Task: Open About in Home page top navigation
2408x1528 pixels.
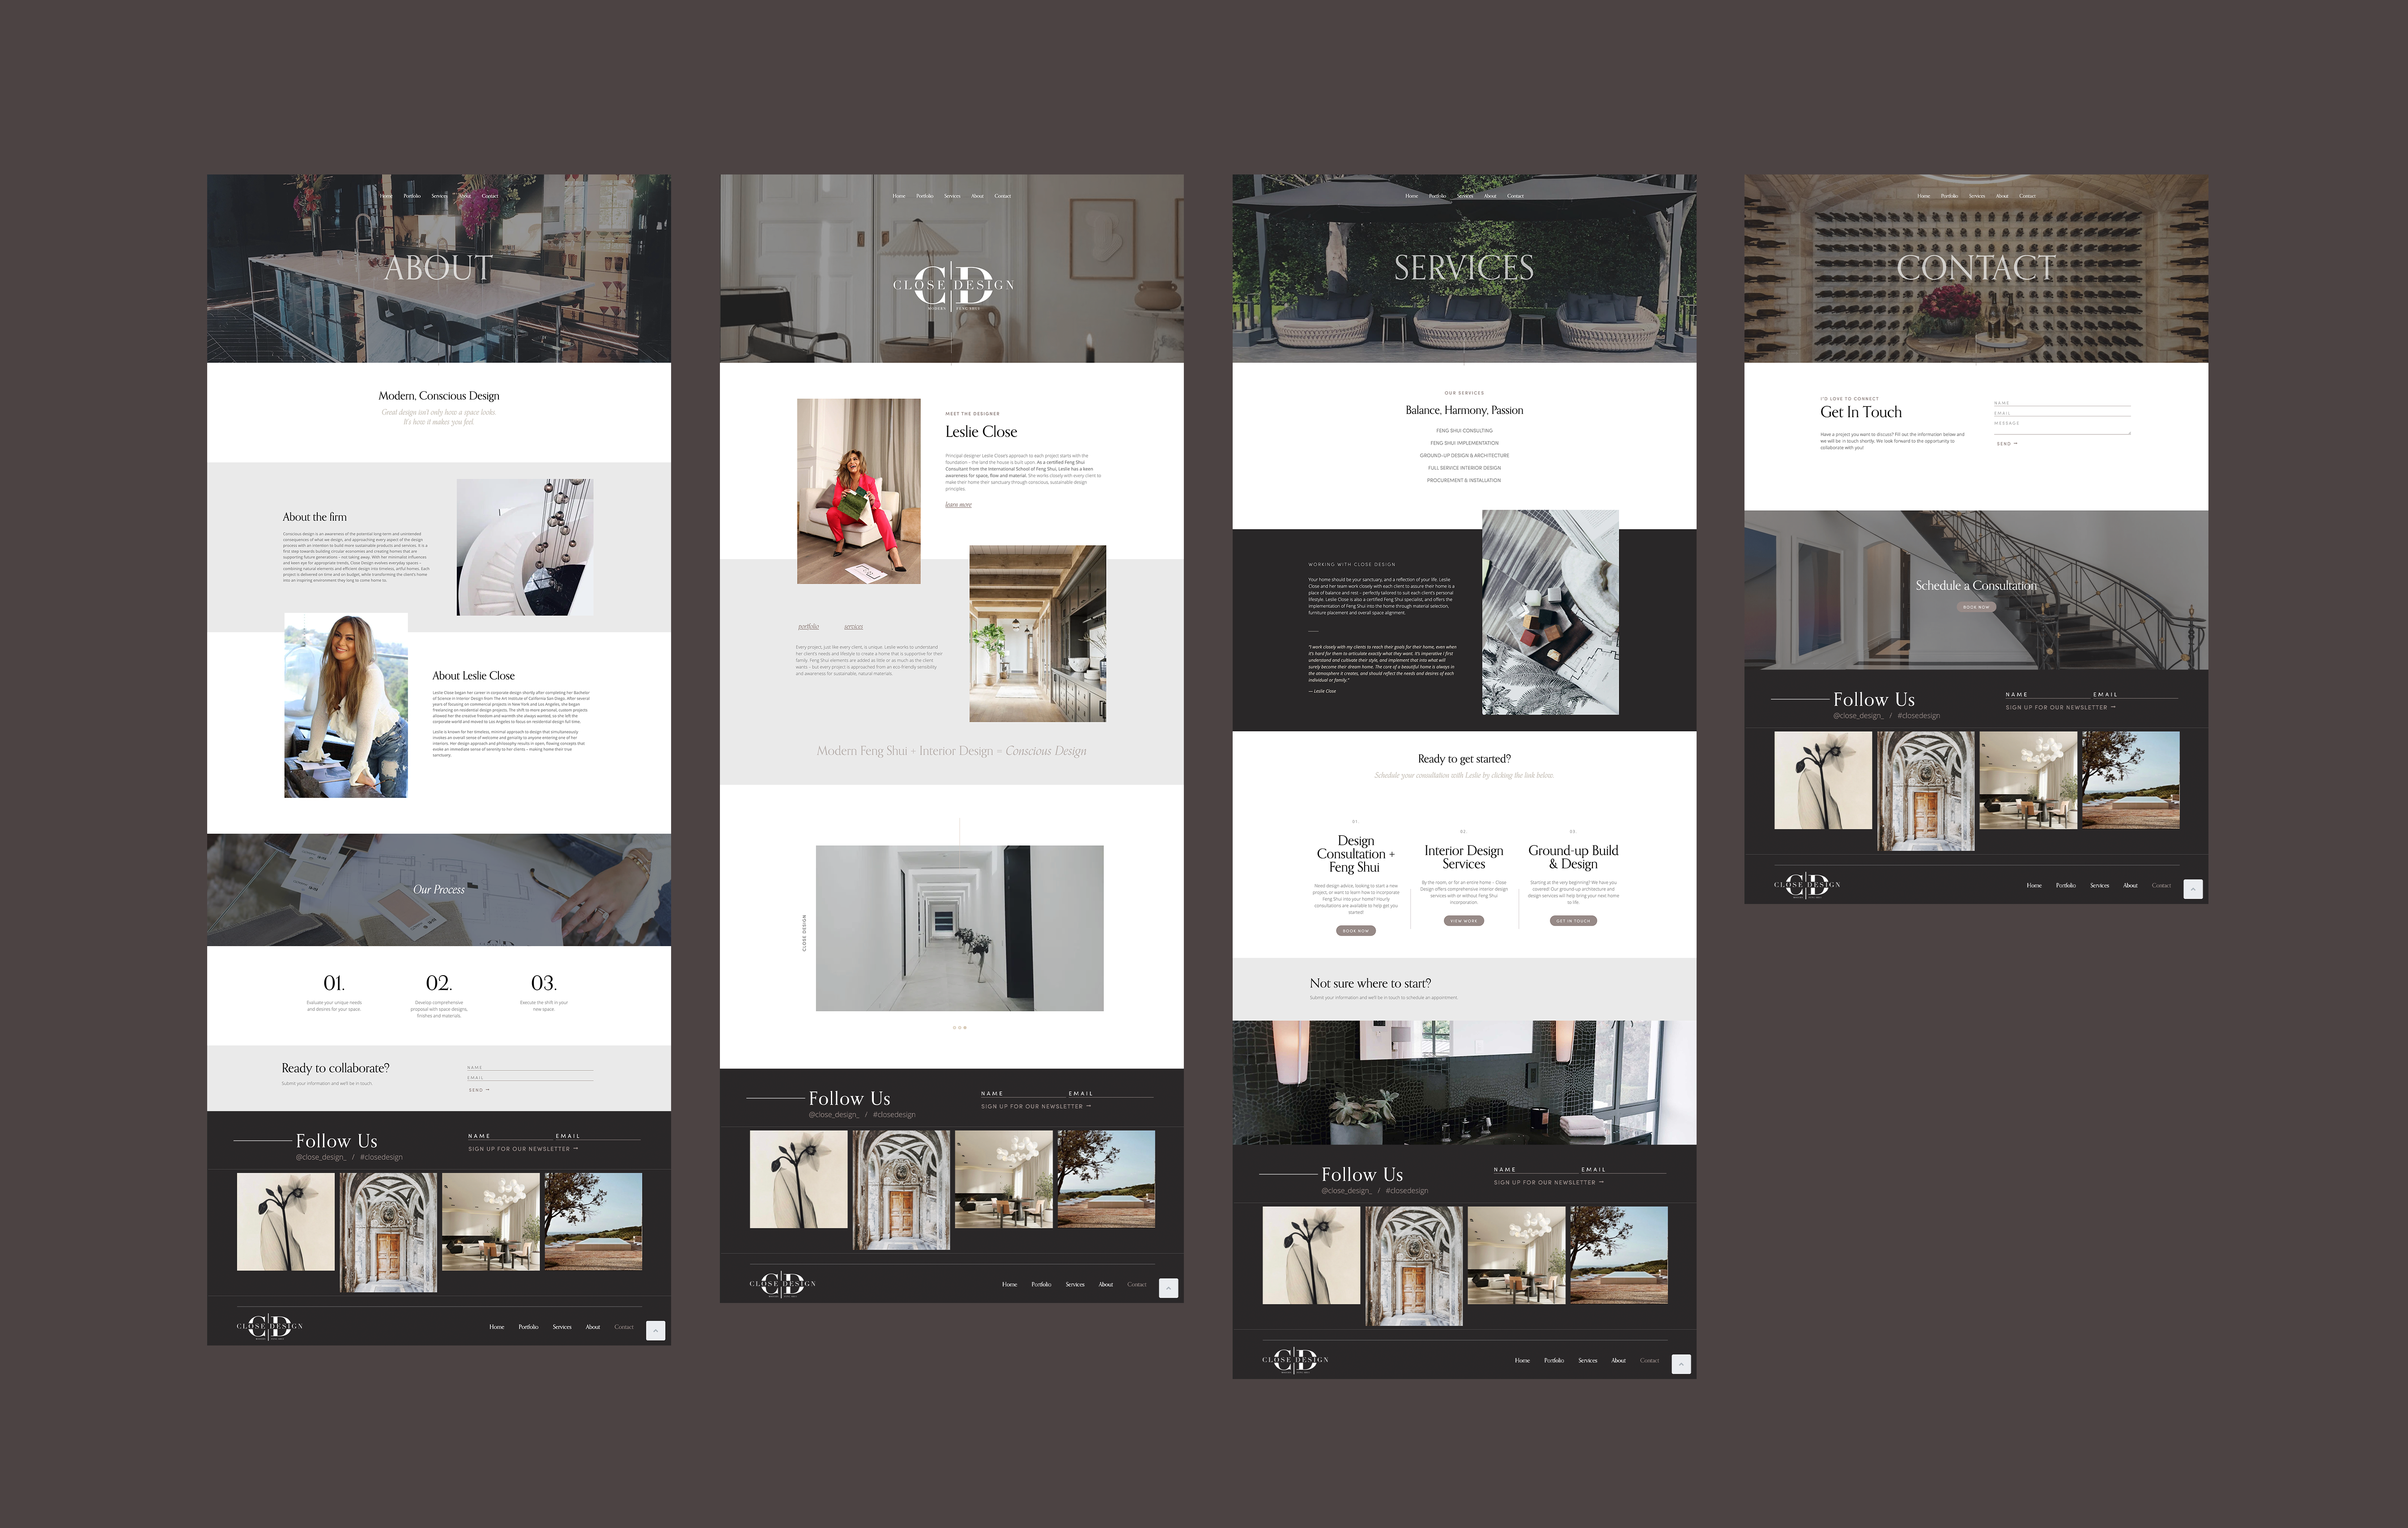Action: 978,196
